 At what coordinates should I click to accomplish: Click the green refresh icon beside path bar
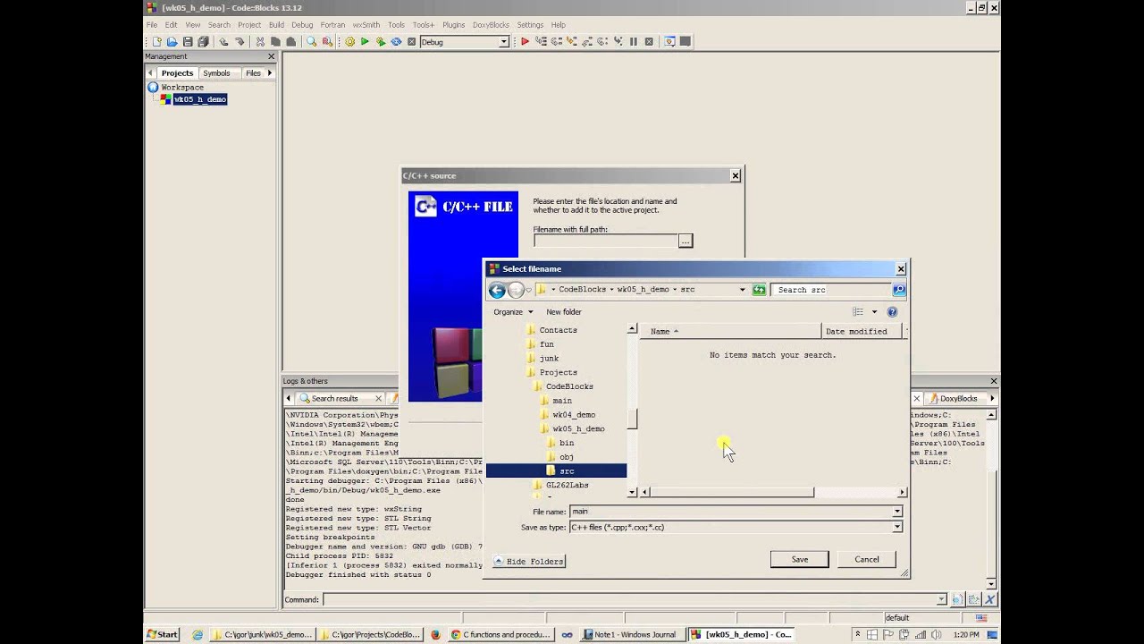click(x=759, y=290)
